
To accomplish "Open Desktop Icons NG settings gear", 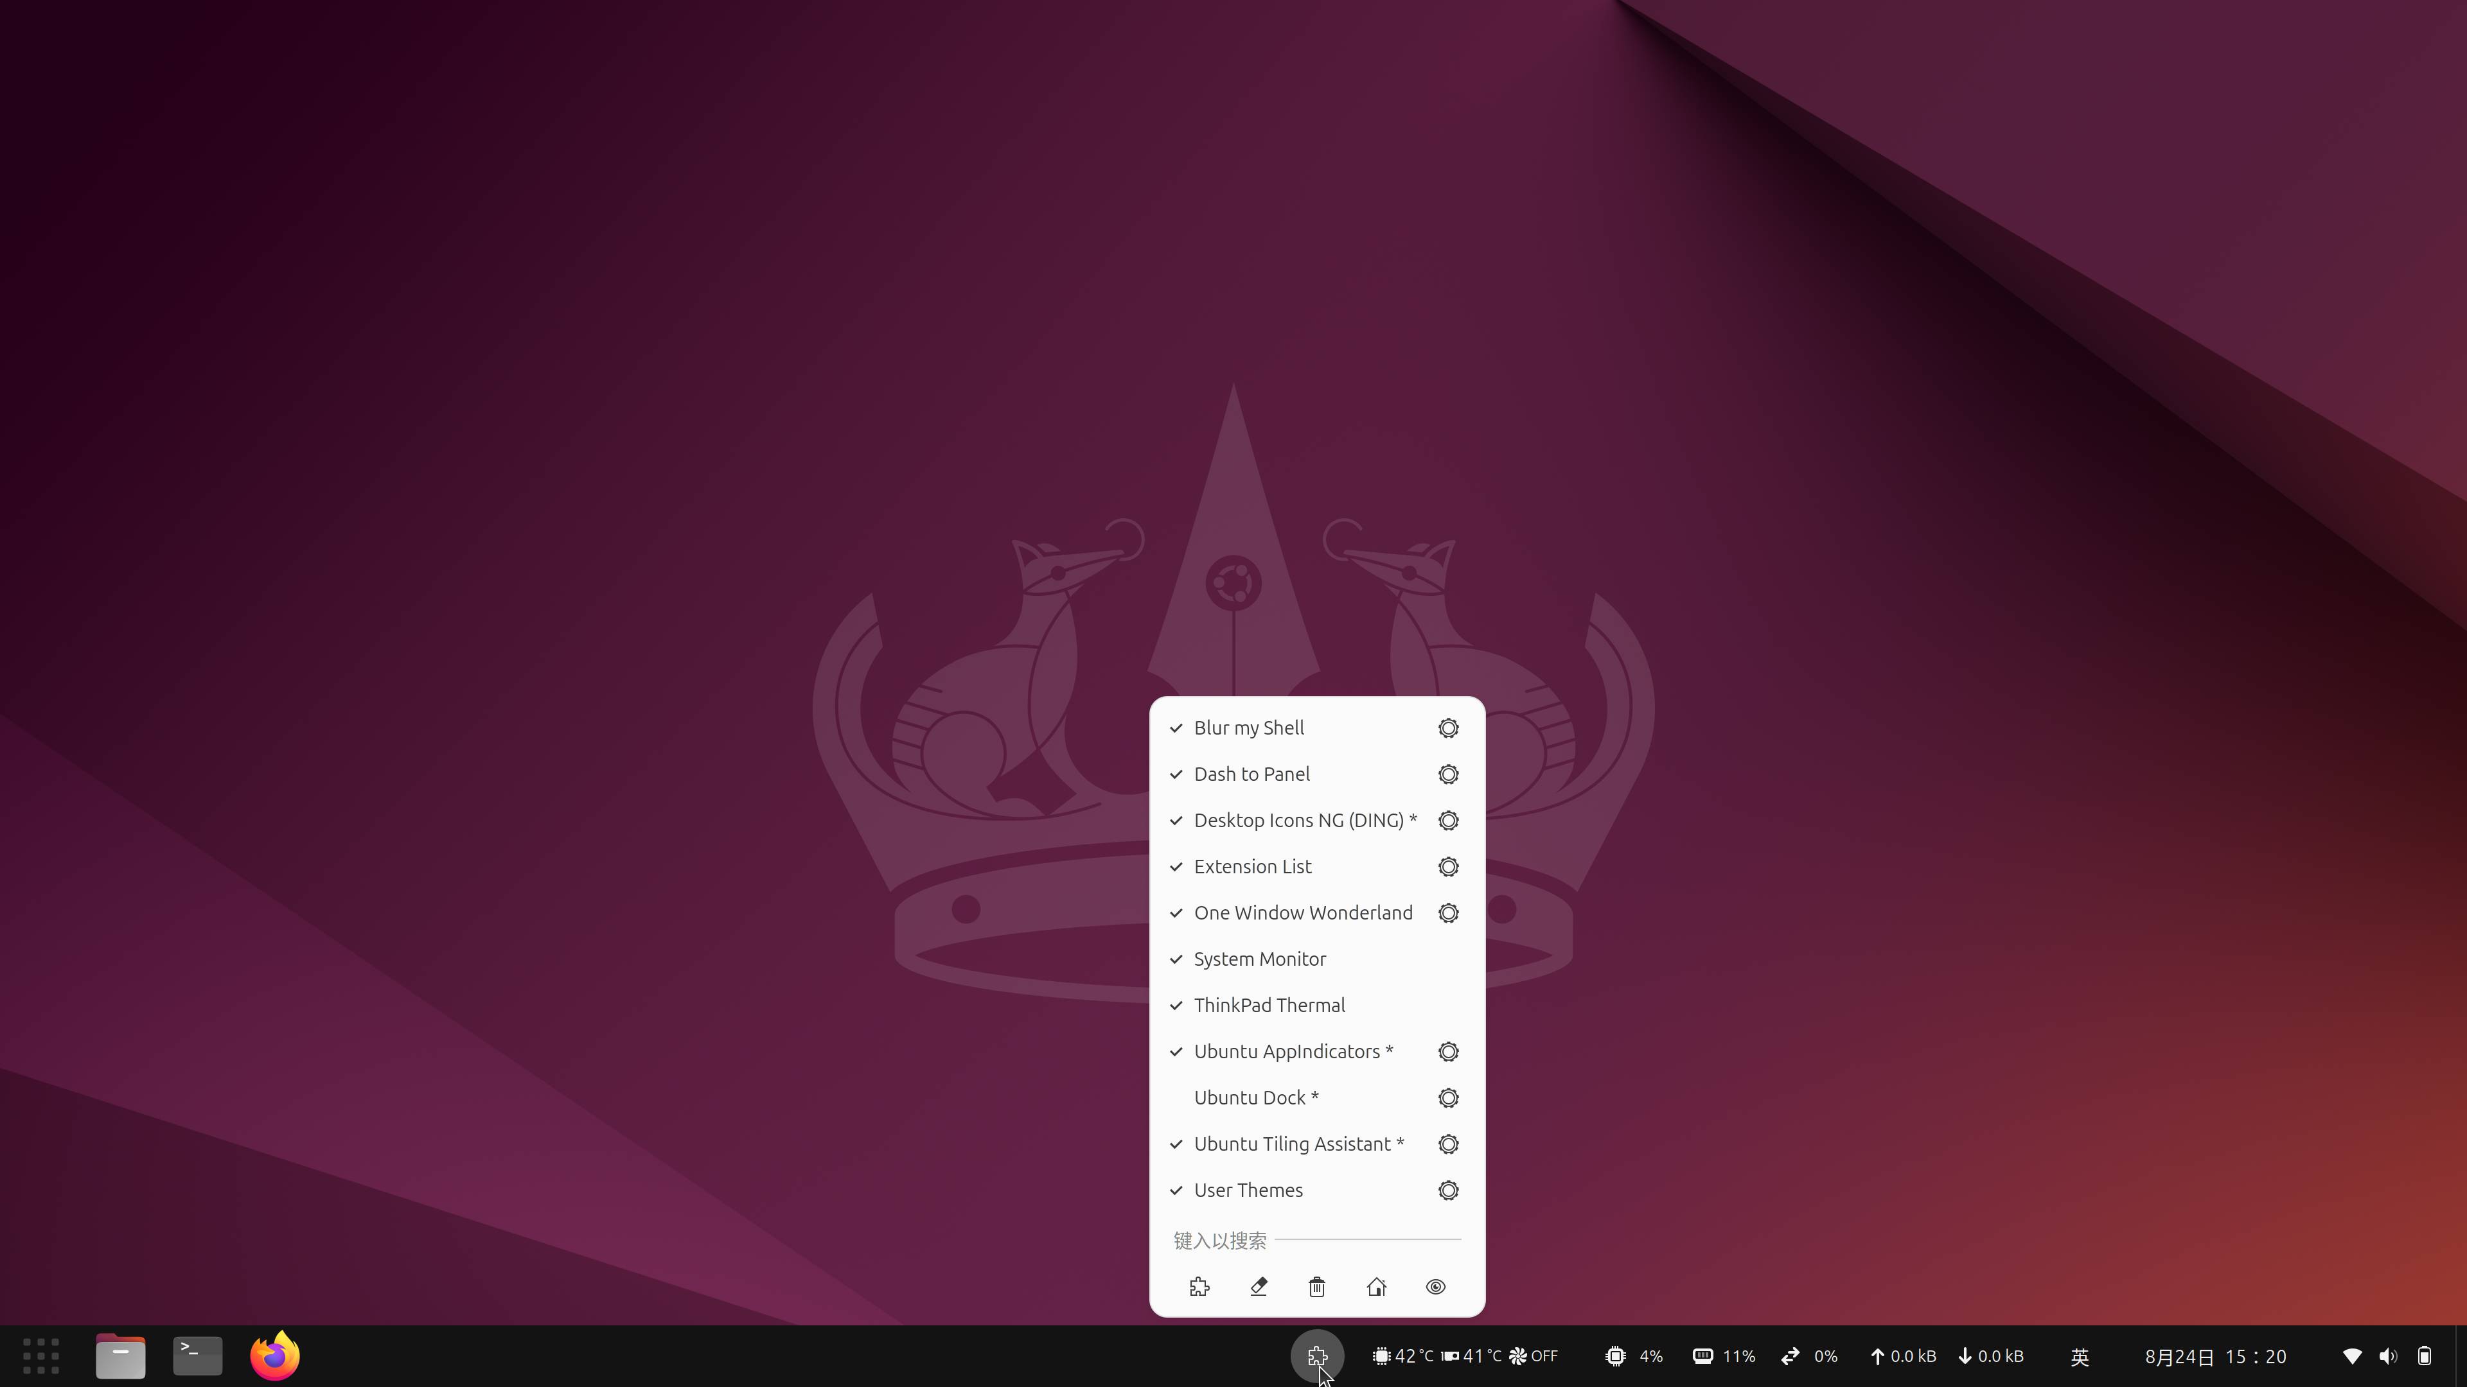I will (x=1448, y=821).
